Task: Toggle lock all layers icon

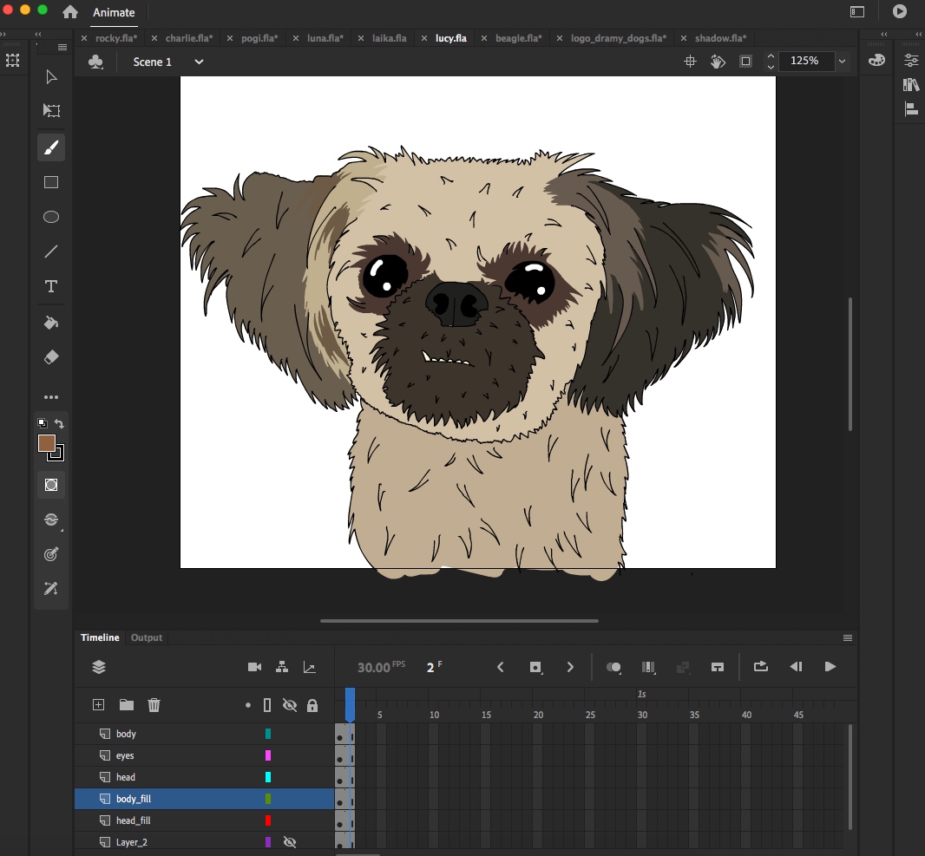Action: (x=312, y=705)
